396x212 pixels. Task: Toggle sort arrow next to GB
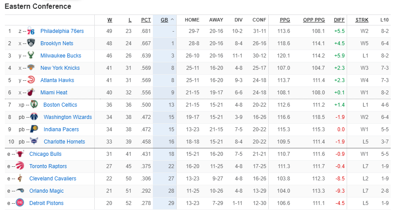(x=172, y=19)
